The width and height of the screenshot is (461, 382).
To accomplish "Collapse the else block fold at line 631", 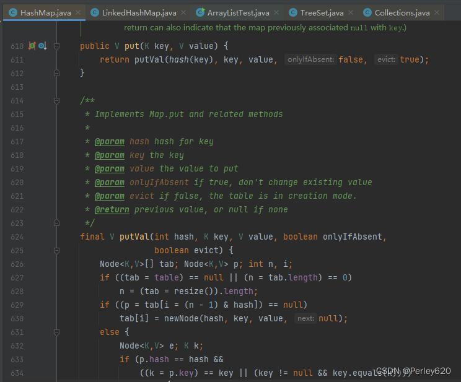I will coord(57,332).
